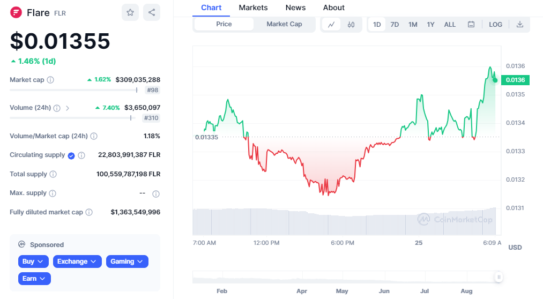Open Total supply info icon

53,174
